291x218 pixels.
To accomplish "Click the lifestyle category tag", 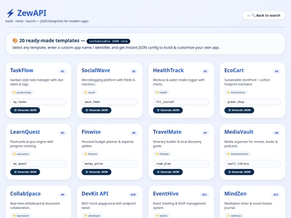I will (x=162, y=154).
